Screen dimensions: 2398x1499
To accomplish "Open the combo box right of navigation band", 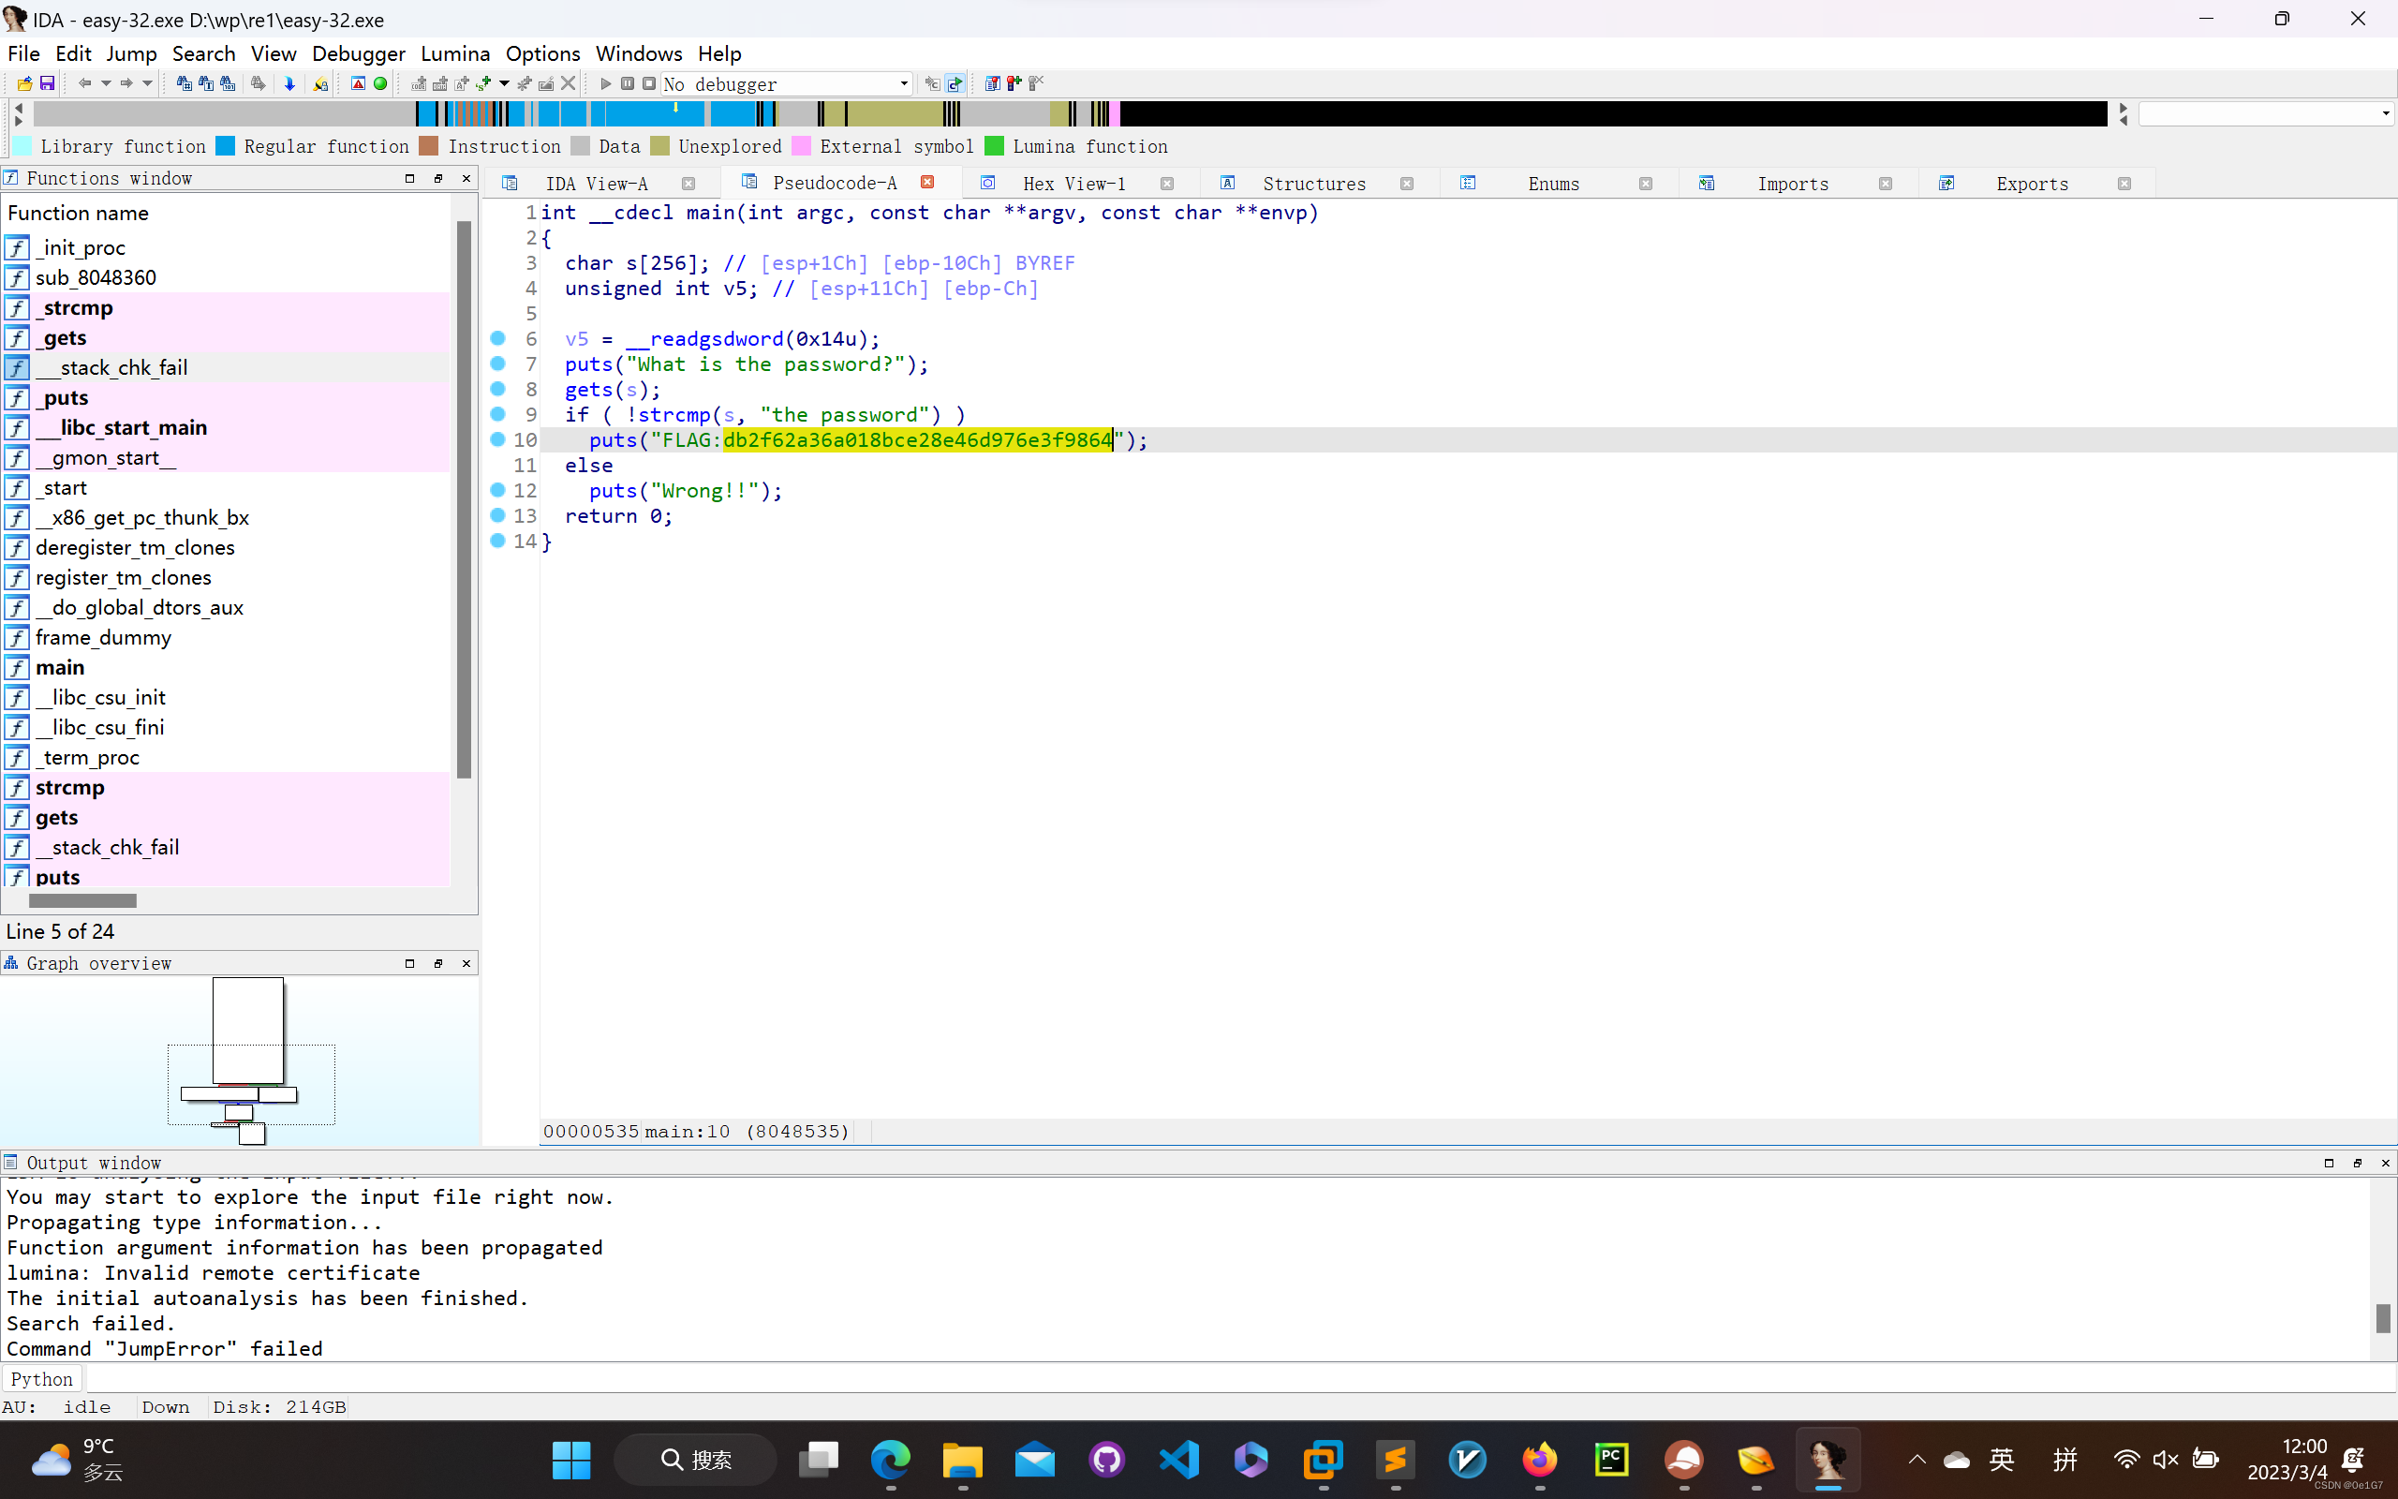I will click(x=2266, y=114).
